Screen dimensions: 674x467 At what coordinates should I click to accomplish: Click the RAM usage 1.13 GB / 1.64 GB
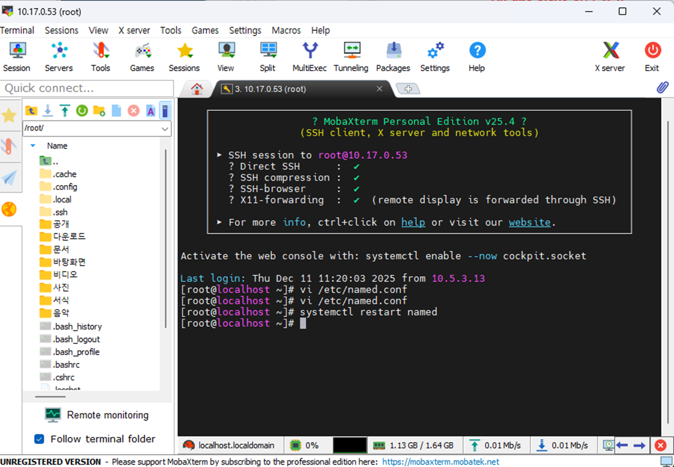(413, 445)
